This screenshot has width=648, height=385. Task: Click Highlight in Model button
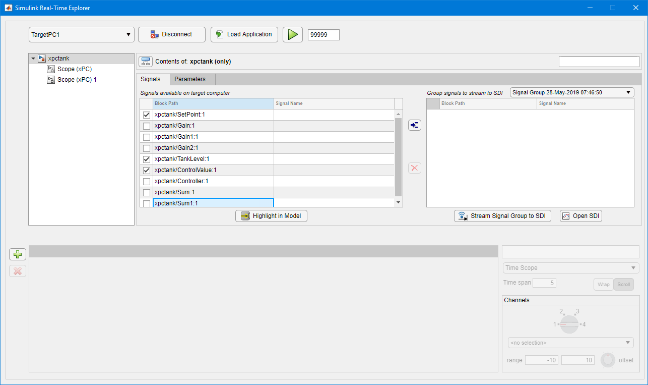pyautogui.click(x=272, y=216)
